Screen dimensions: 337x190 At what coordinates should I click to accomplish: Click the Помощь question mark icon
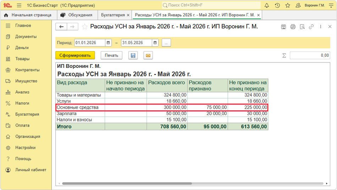click(8, 159)
